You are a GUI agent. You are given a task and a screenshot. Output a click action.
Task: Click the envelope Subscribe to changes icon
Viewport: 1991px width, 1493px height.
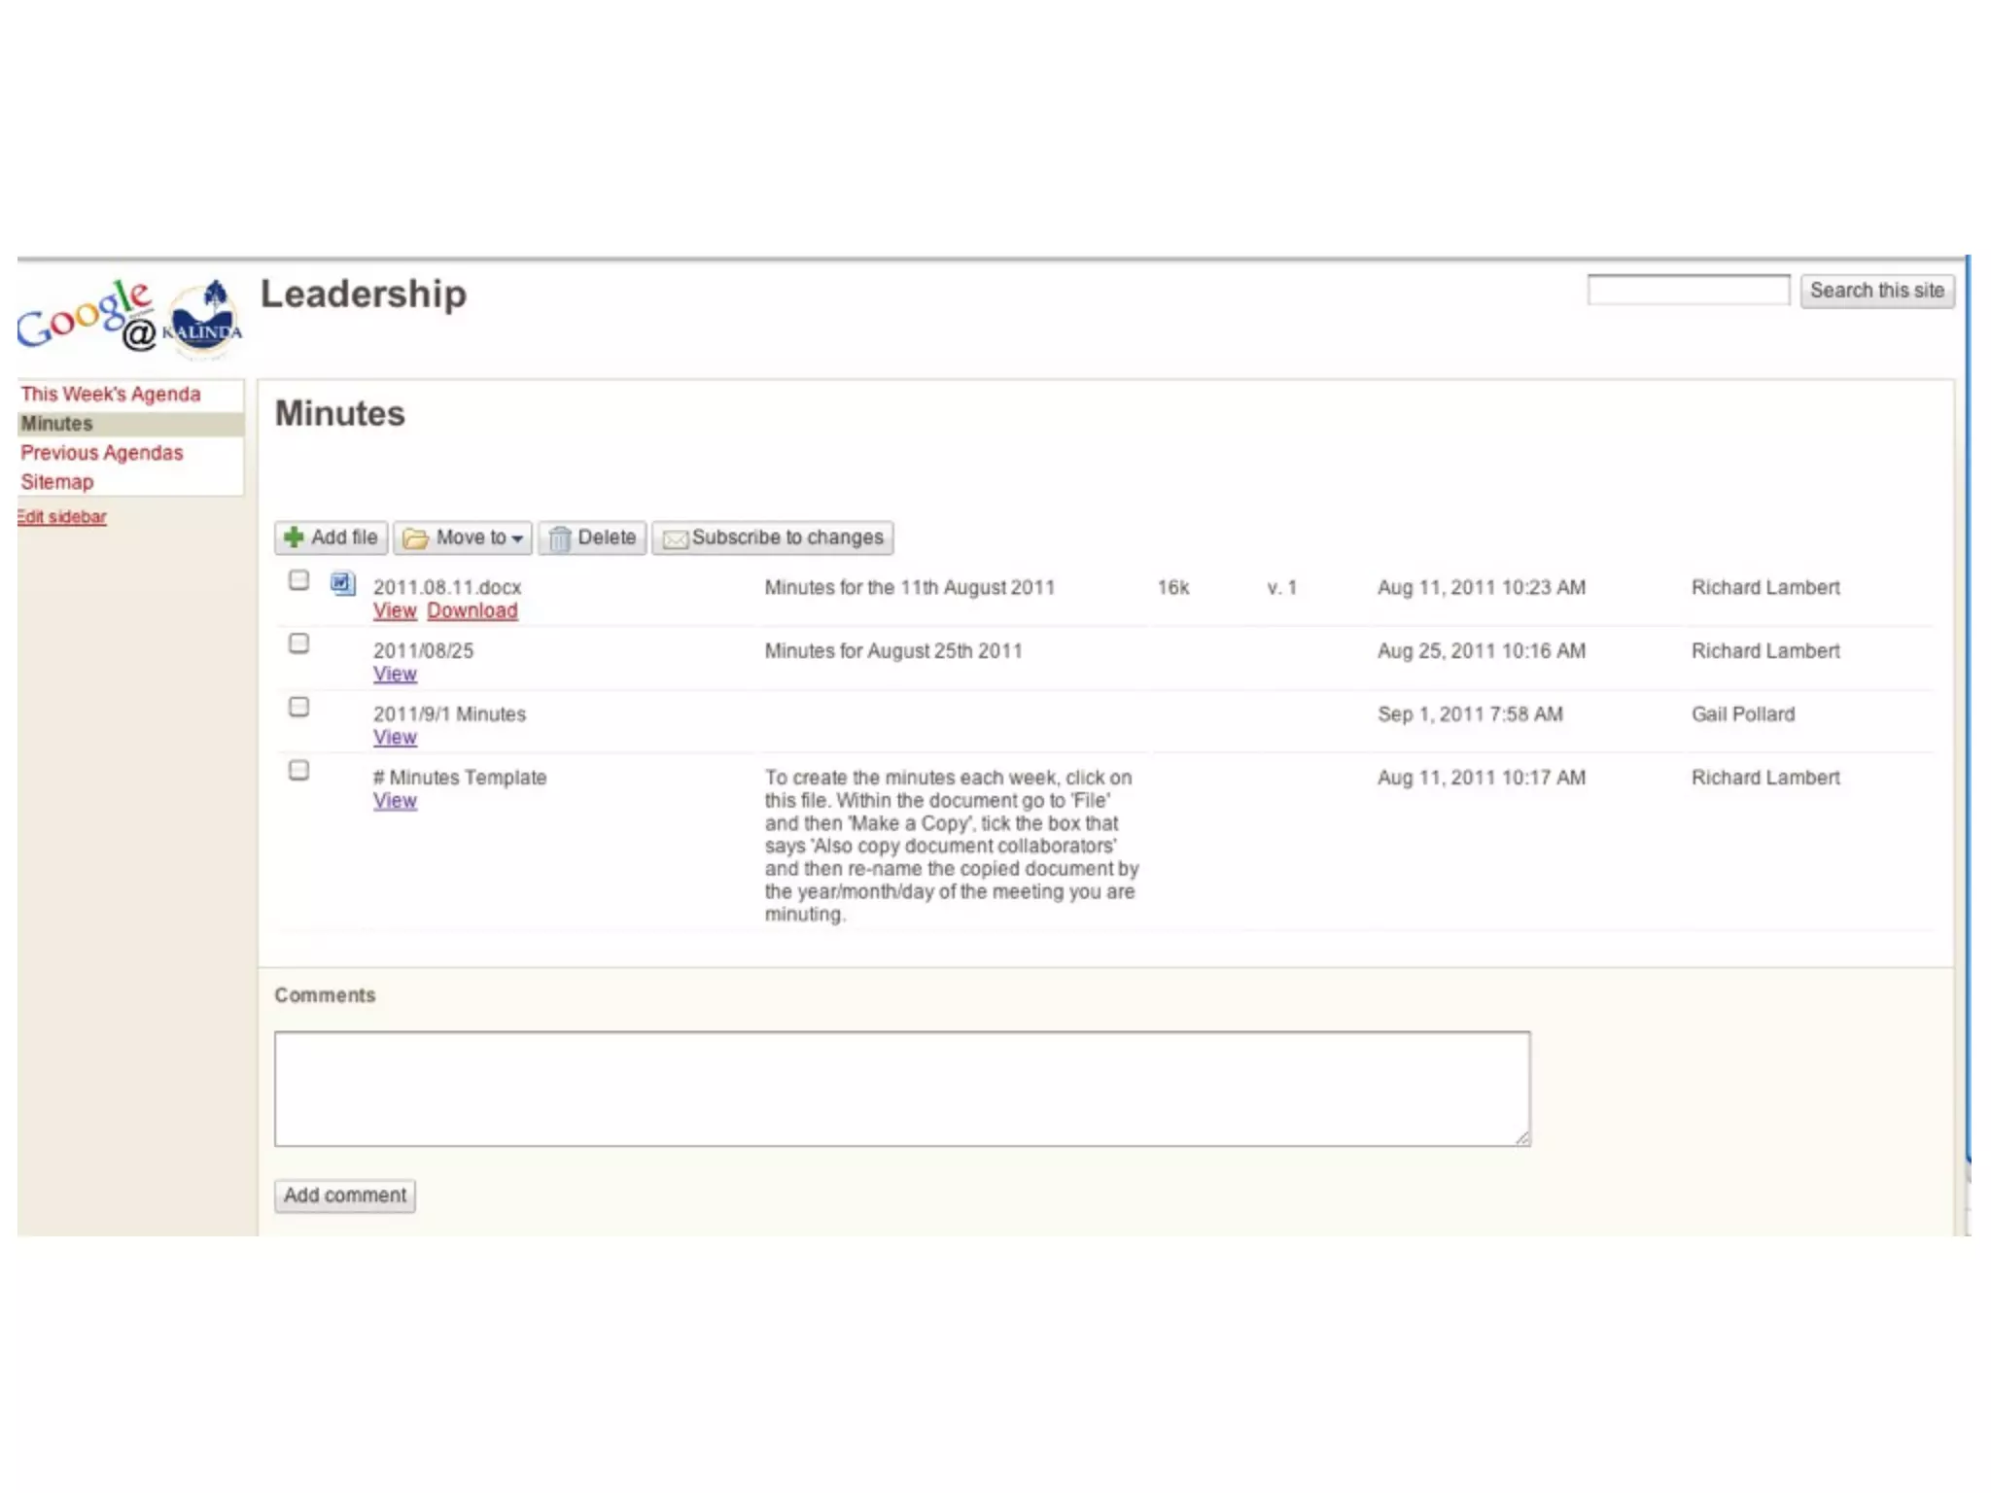pos(675,538)
